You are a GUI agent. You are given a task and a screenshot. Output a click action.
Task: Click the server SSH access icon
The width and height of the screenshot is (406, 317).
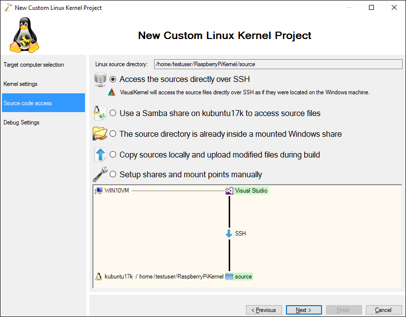[x=100, y=79]
